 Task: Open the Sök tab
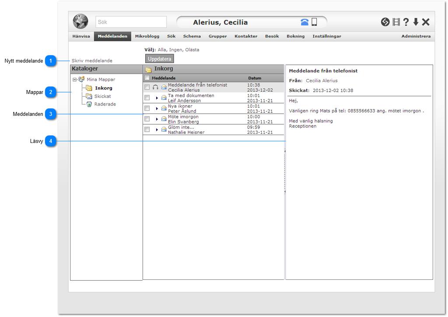click(x=171, y=36)
